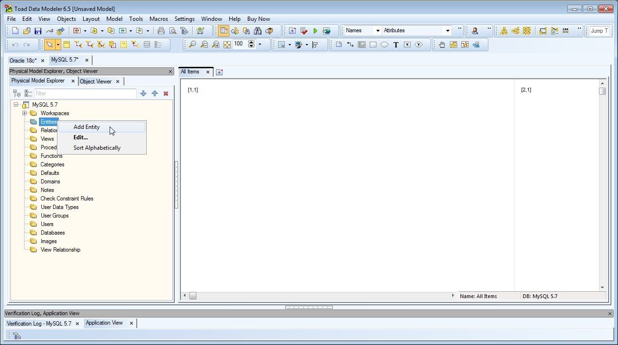
Task: Click the Undo arrow icon
Action: [x=15, y=45]
